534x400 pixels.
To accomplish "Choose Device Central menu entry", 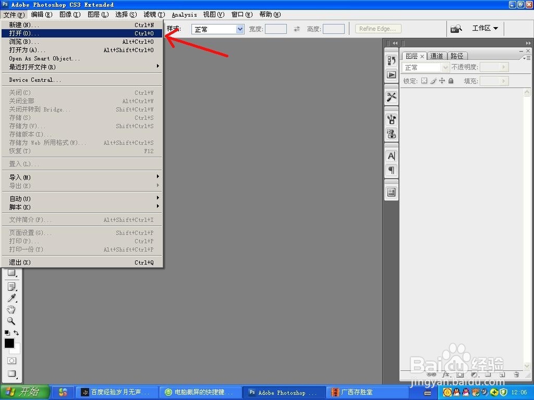I will [x=82, y=80].
